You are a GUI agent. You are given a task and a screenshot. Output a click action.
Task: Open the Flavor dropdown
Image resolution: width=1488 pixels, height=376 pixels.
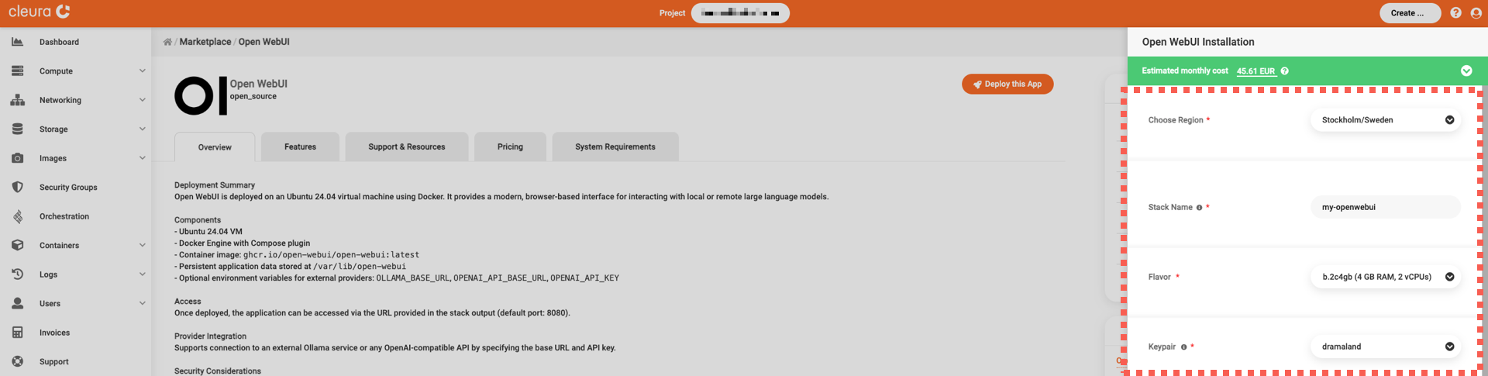1386,277
